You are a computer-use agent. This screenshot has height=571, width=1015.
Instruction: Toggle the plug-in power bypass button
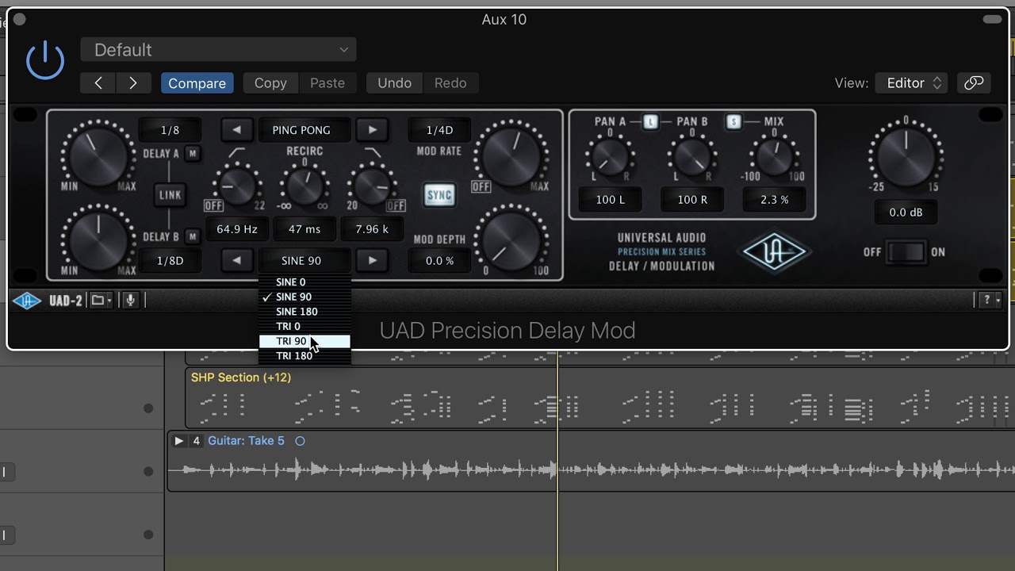click(x=45, y=60)
